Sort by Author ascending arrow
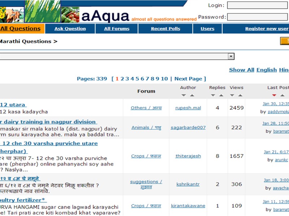The image size is (289, 216). (x=192, y=95)
